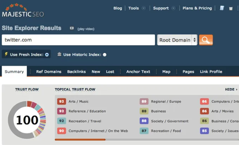Click the Historic Index building icon
Image resolution: width=239 pixels, height=145 pixels.
click(59, 54)
